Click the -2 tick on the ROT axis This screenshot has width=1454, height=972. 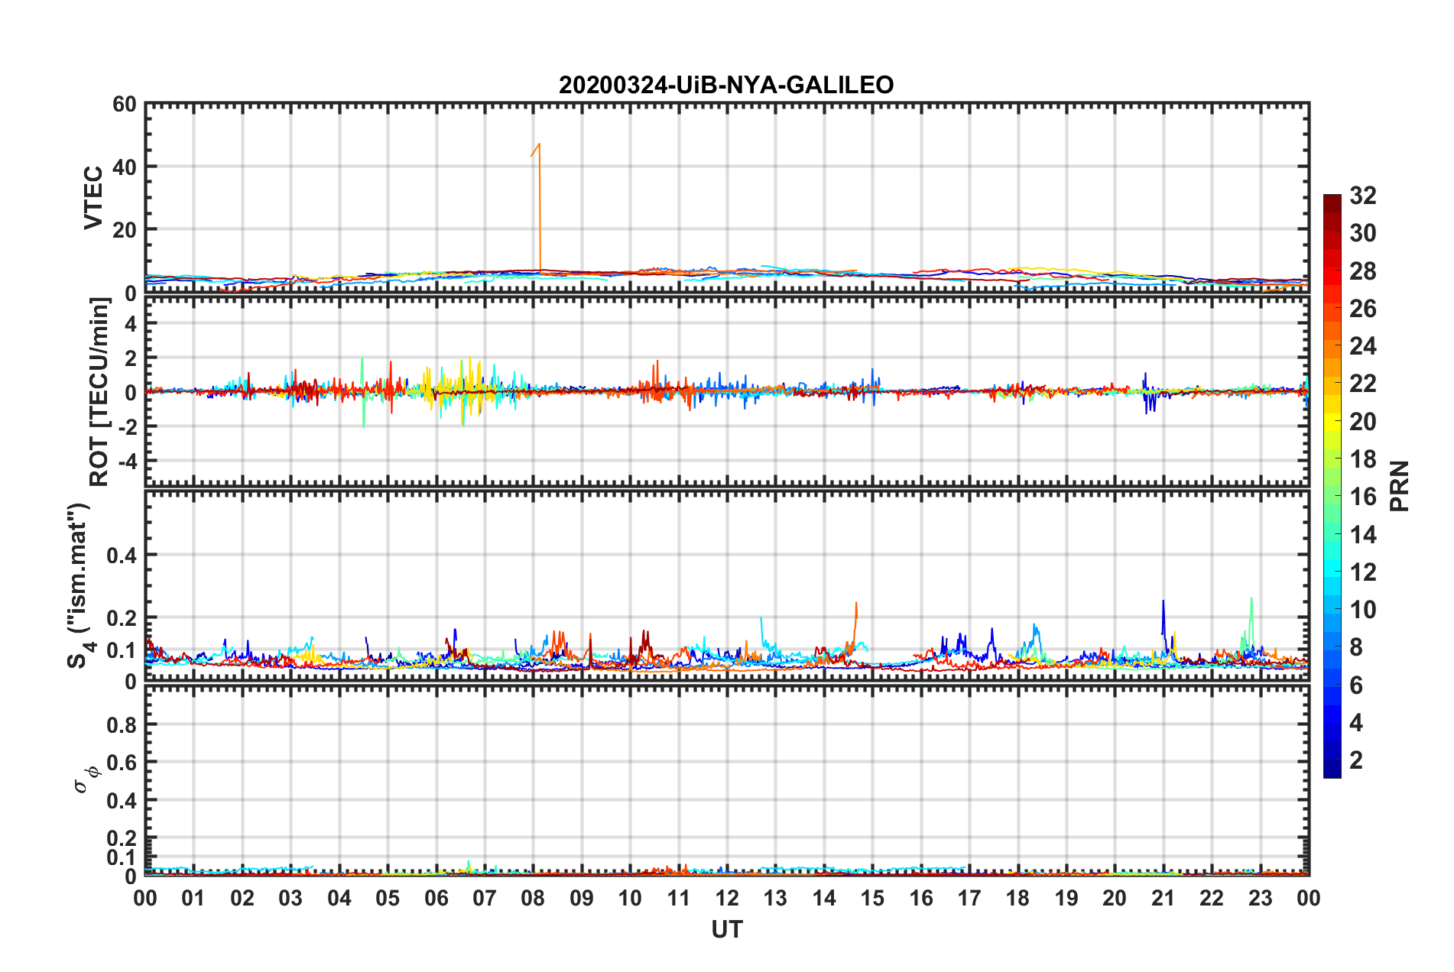coord(127,427)
